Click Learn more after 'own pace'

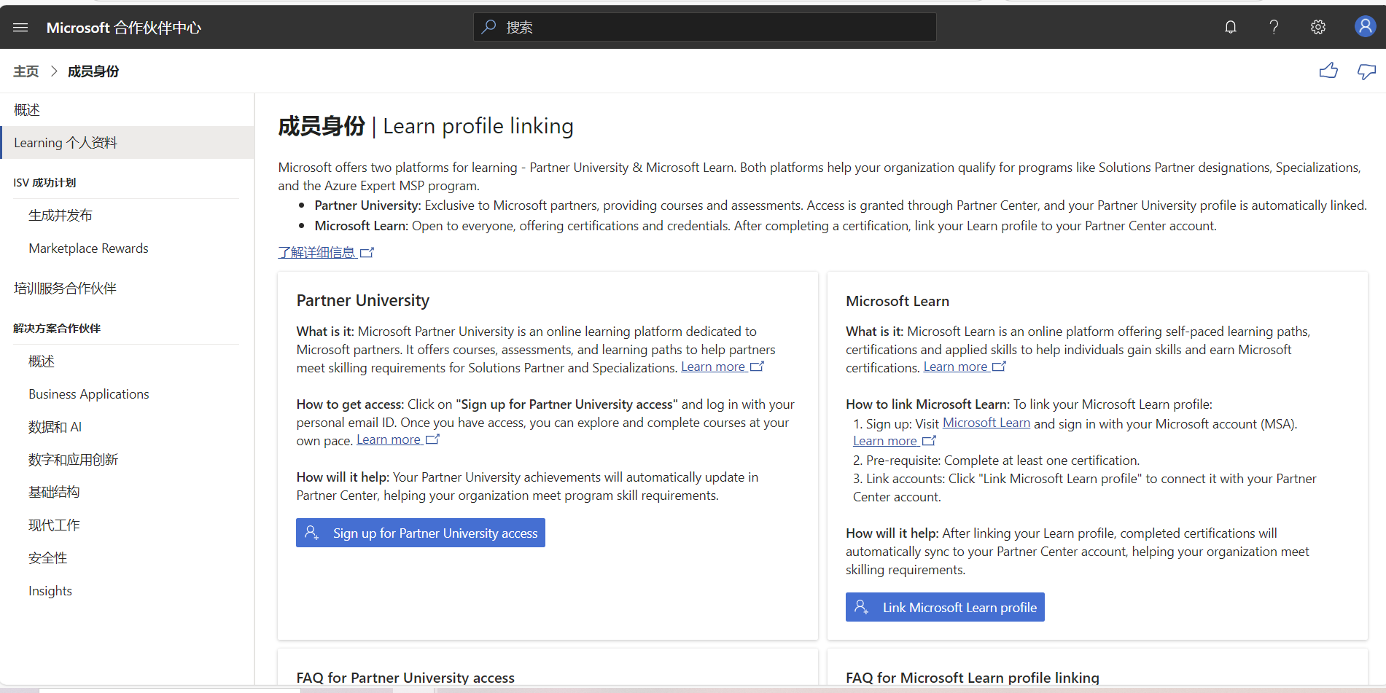pos(397,440)
